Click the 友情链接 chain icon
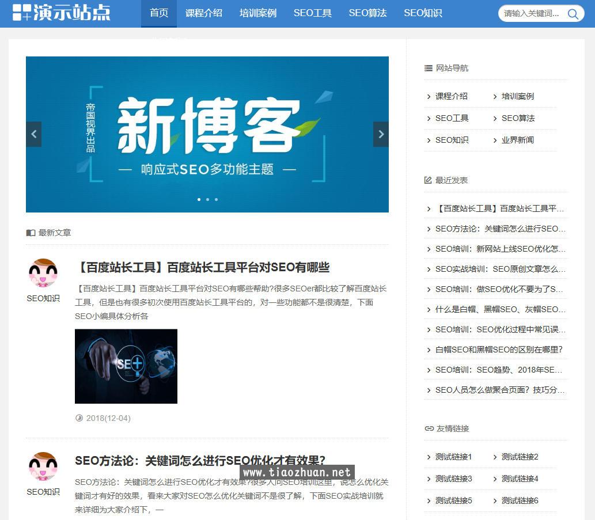This screenshot has width=595, height=520. (429, 428)
